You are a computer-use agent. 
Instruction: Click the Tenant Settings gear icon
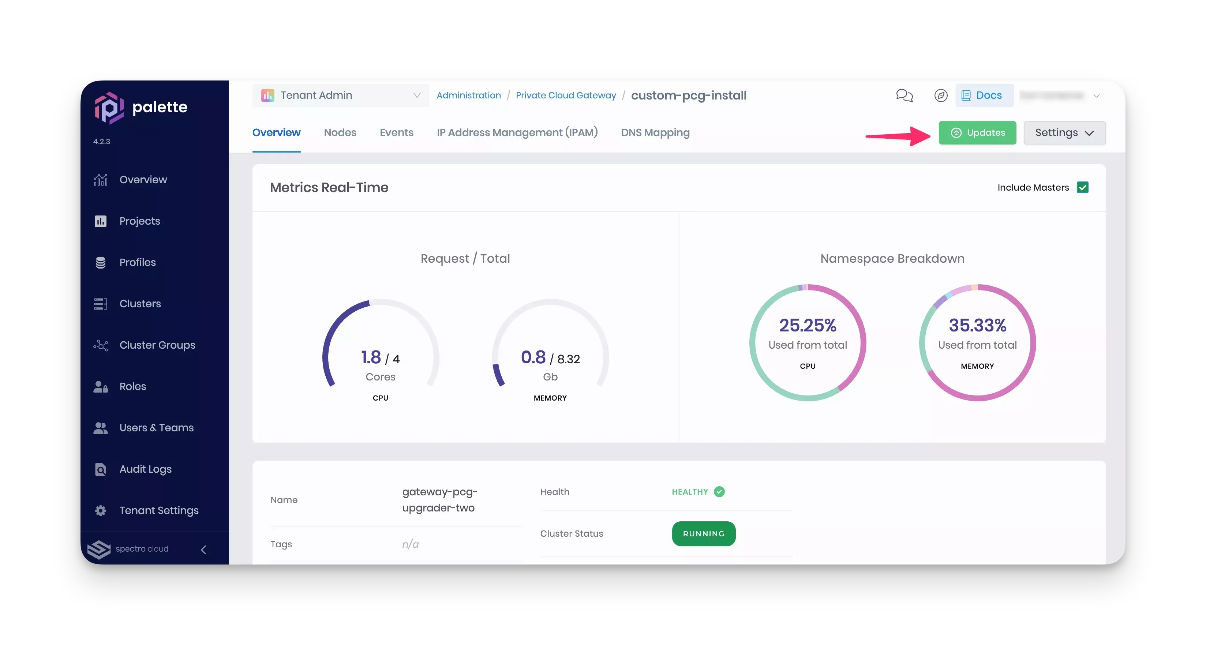pyautogui.click(x=101, y=511)
